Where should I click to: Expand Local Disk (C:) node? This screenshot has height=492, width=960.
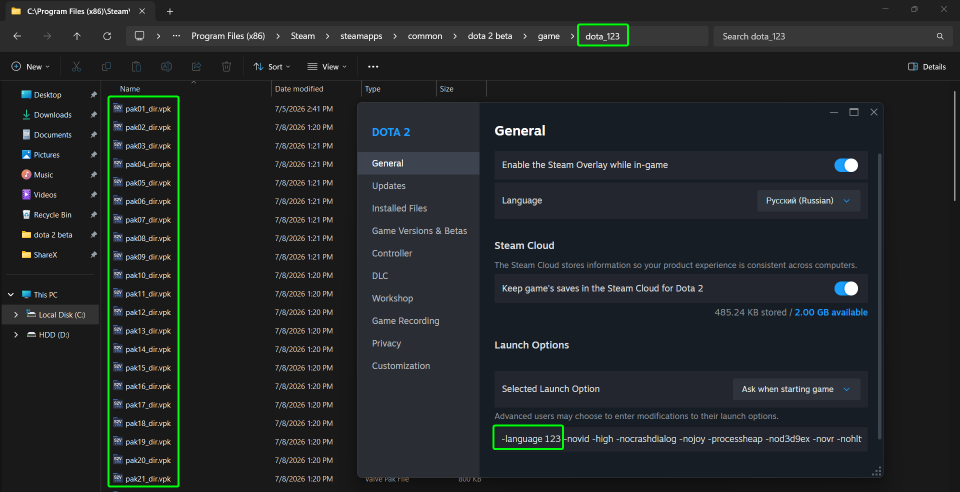pyautogui.click(x=16, y=314)
